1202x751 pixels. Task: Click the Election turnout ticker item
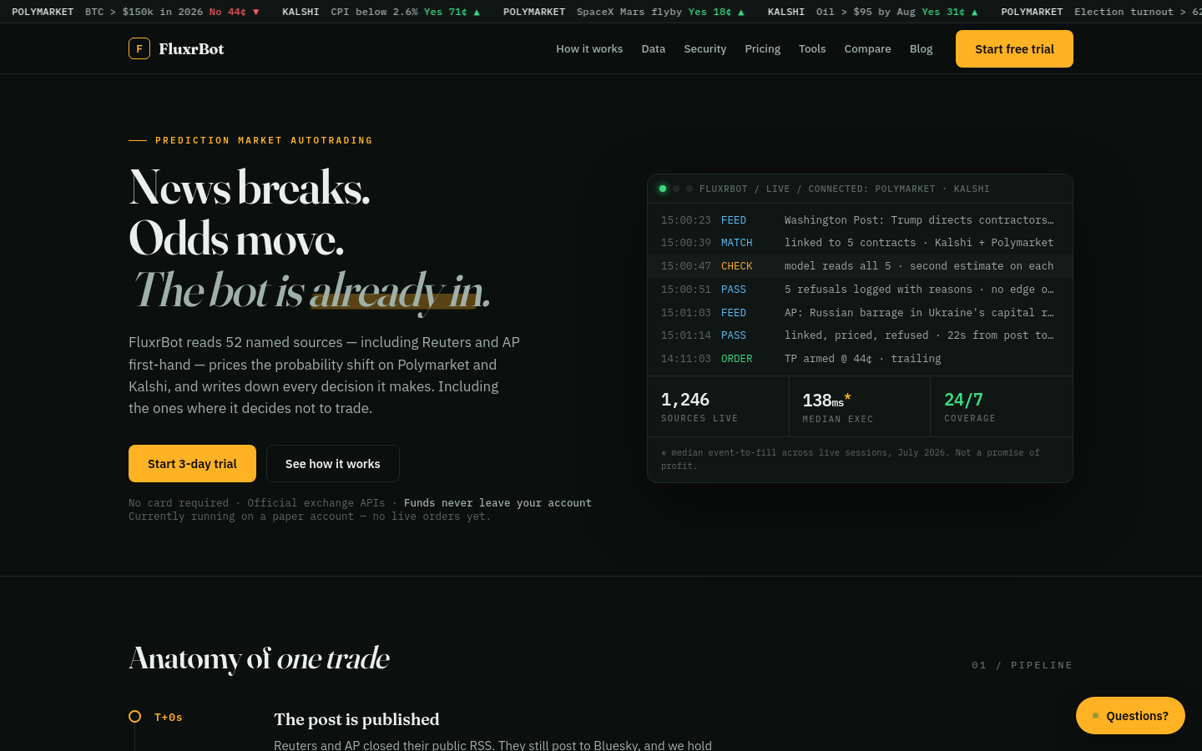(1102, 12)
